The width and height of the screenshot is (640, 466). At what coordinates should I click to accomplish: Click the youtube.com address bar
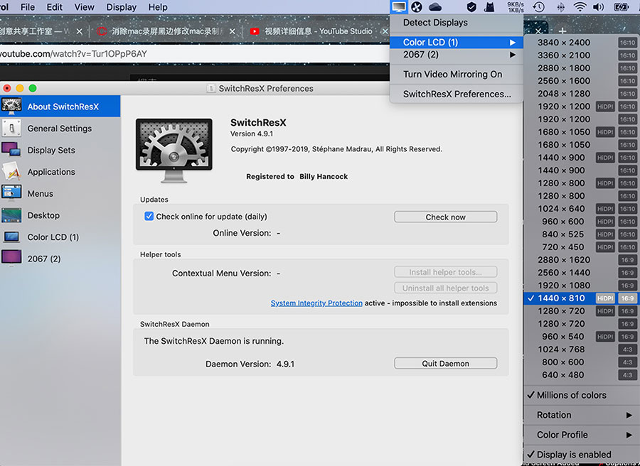click(194, 54)
